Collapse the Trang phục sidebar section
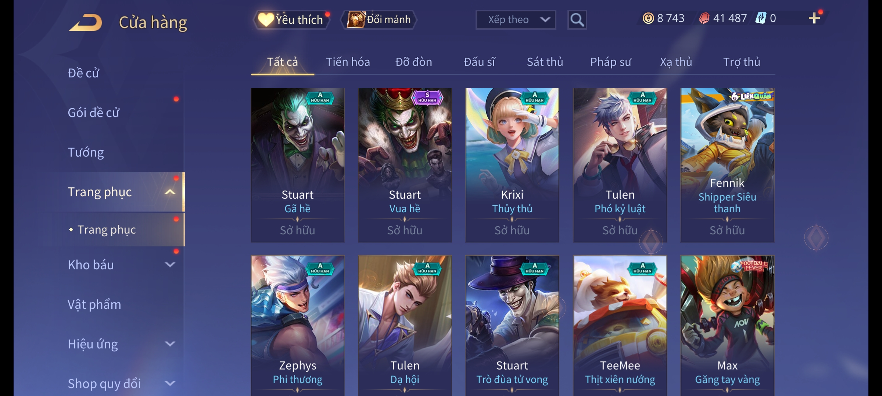882x396 pixels. (x=170, y=192)
